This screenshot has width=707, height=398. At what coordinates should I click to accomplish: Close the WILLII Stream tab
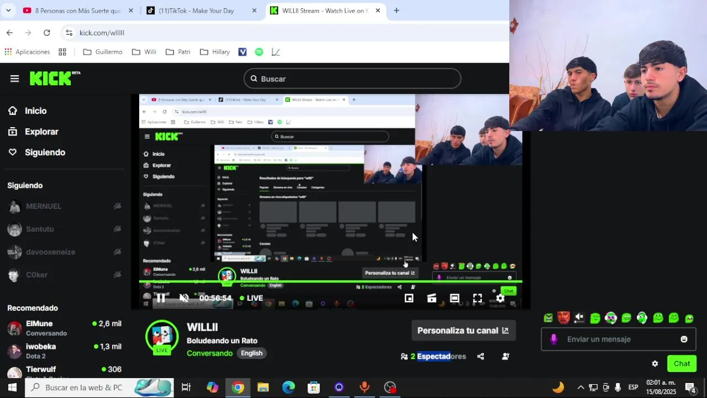click(x=378, y=11)
